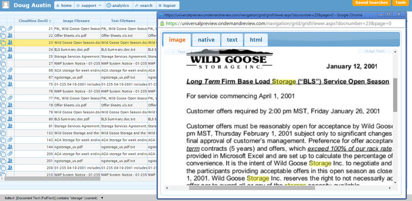The image size is (412, 201).
Task: Open the search navigation item
Action: click(144, 5)
